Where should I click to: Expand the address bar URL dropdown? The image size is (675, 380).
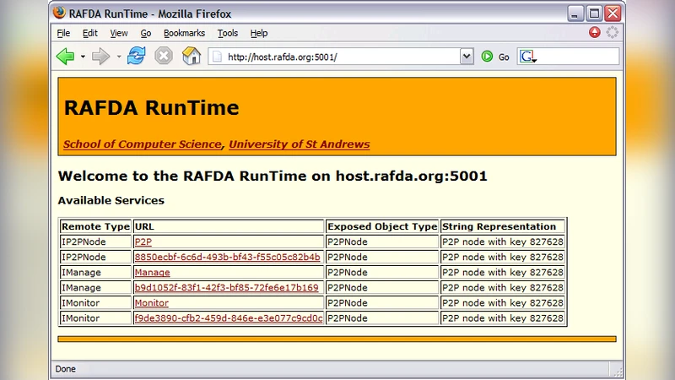[x=467, y=57]
